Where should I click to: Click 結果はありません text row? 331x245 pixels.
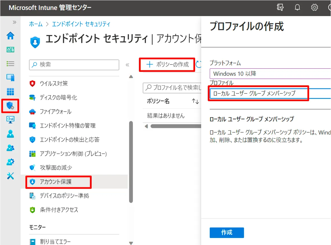point(166,116)
